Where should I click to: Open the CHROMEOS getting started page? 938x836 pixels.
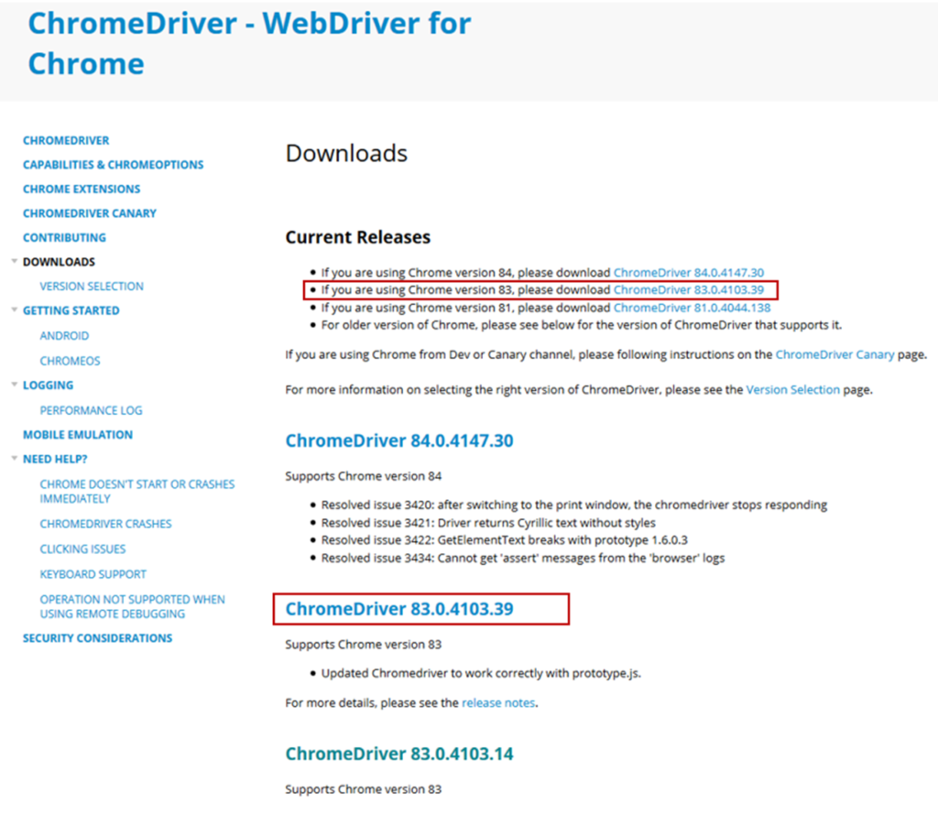[69, 360]
